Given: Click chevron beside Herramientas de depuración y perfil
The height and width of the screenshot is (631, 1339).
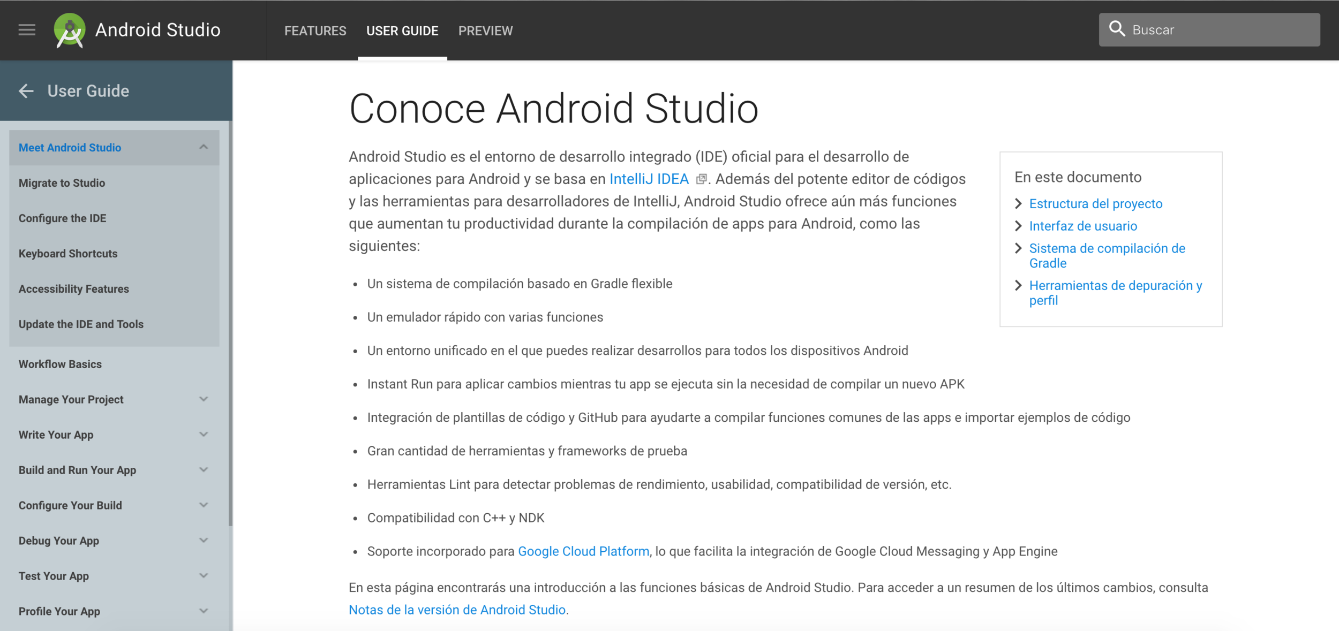Looking at the screenshot, I should pos(1018,286).
